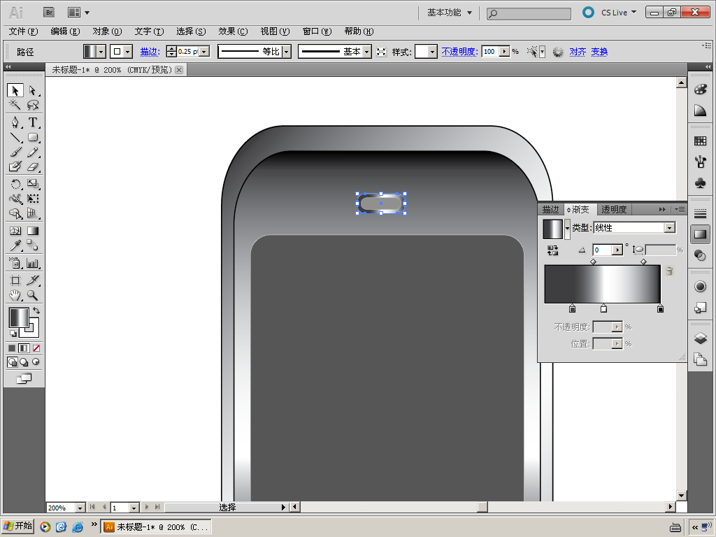The width and height of the screenshot is (716, 537).
Task: Open the 文件(F) menu
Action: pos(23,31)
